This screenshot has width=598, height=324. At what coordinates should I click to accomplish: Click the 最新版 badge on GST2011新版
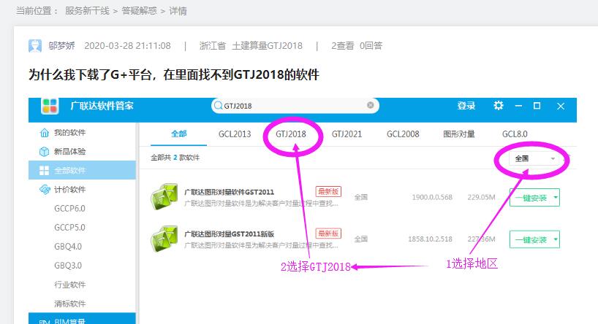328,234
